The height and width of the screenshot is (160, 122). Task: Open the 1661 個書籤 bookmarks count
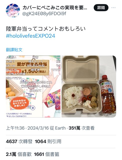click(x=46, y=154)
